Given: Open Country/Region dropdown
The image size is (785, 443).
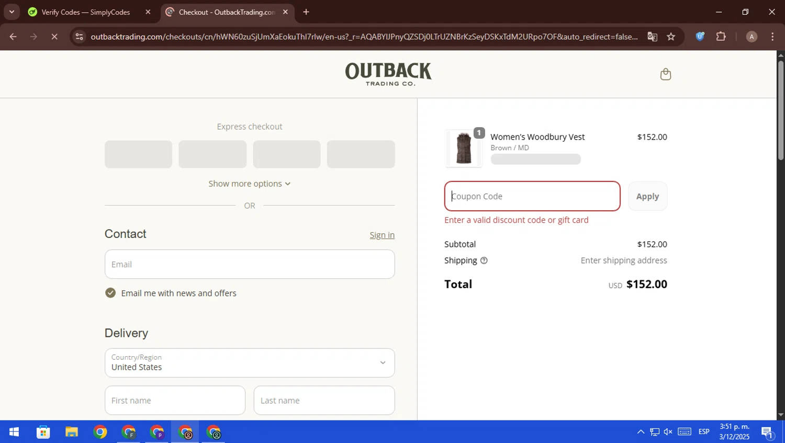Looking at the screenshot, I should 250,363.
